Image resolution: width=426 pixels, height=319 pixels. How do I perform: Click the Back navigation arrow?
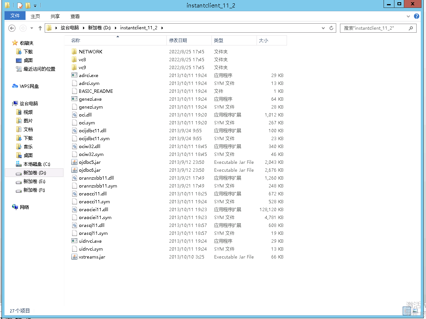[12, 28]
